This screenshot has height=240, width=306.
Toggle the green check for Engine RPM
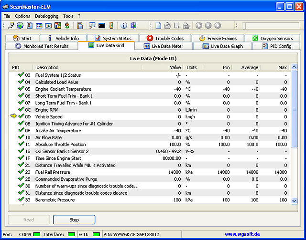pos(21,110)
